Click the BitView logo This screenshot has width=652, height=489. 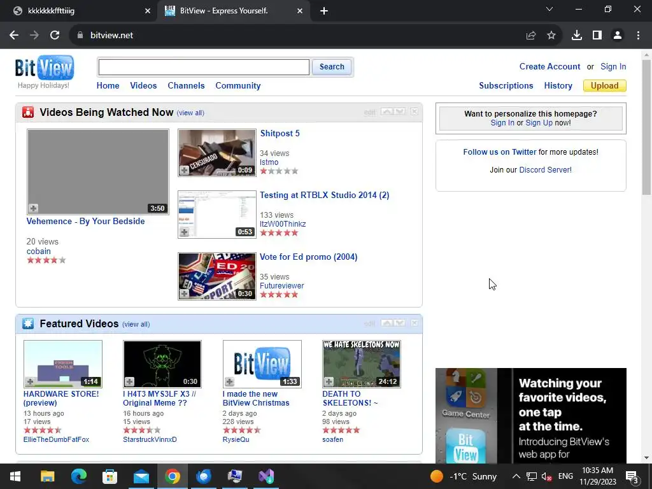[x=44, y=67]
